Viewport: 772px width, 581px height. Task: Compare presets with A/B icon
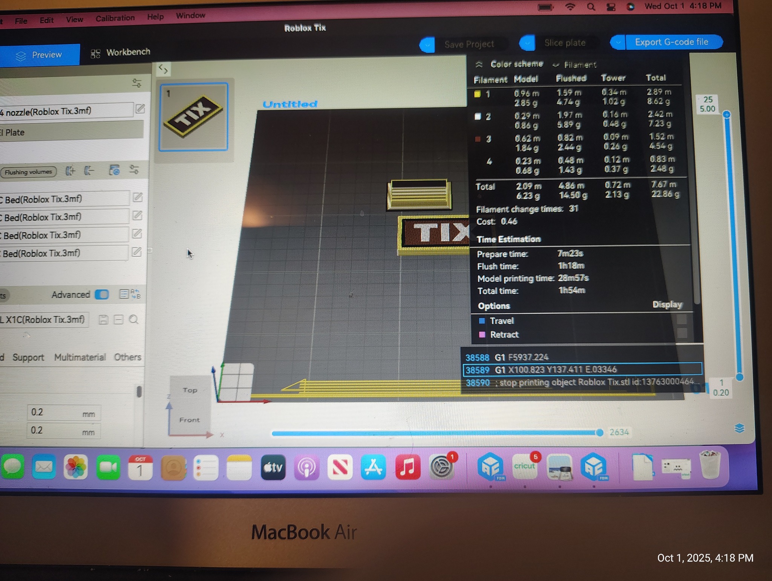[x=136, y=294]
